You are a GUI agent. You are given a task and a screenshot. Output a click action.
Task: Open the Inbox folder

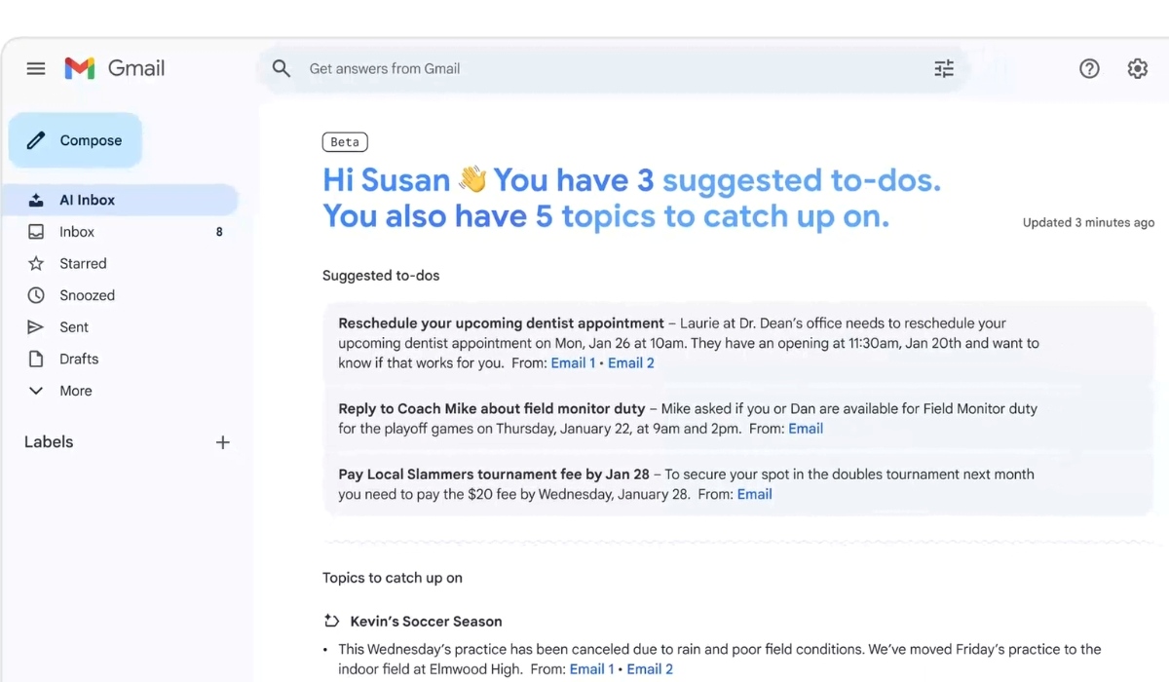point(77,232)
